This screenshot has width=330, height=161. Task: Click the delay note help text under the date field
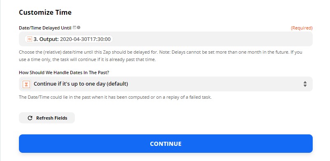(x=160, y=56)
